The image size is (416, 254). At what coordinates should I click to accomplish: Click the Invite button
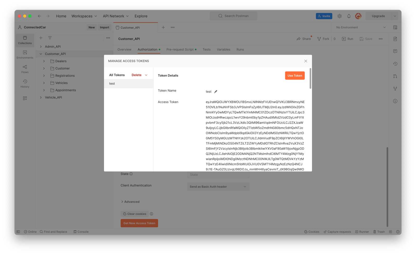[324, 16]
